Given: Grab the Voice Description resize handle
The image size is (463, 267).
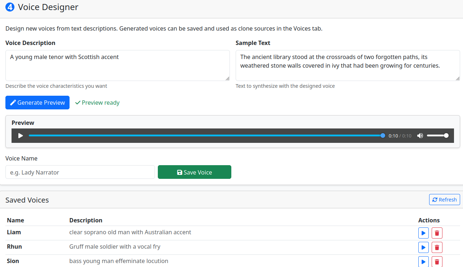Looking at the screenshot, I should (x=227, y=78).
